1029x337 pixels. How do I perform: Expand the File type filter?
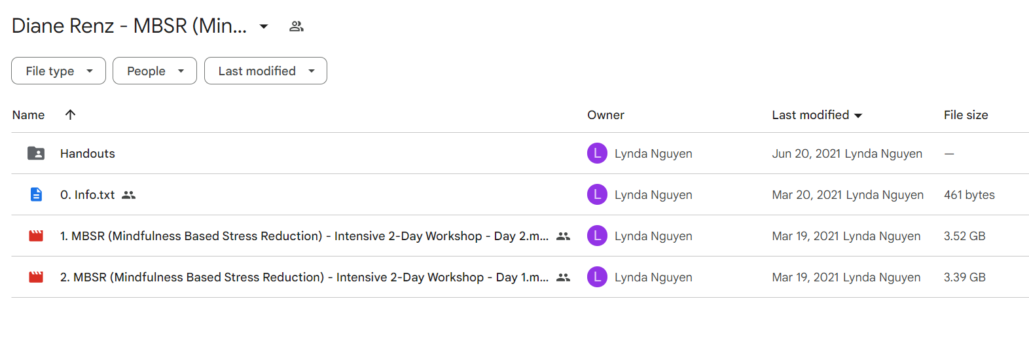(x=58, y=71)
